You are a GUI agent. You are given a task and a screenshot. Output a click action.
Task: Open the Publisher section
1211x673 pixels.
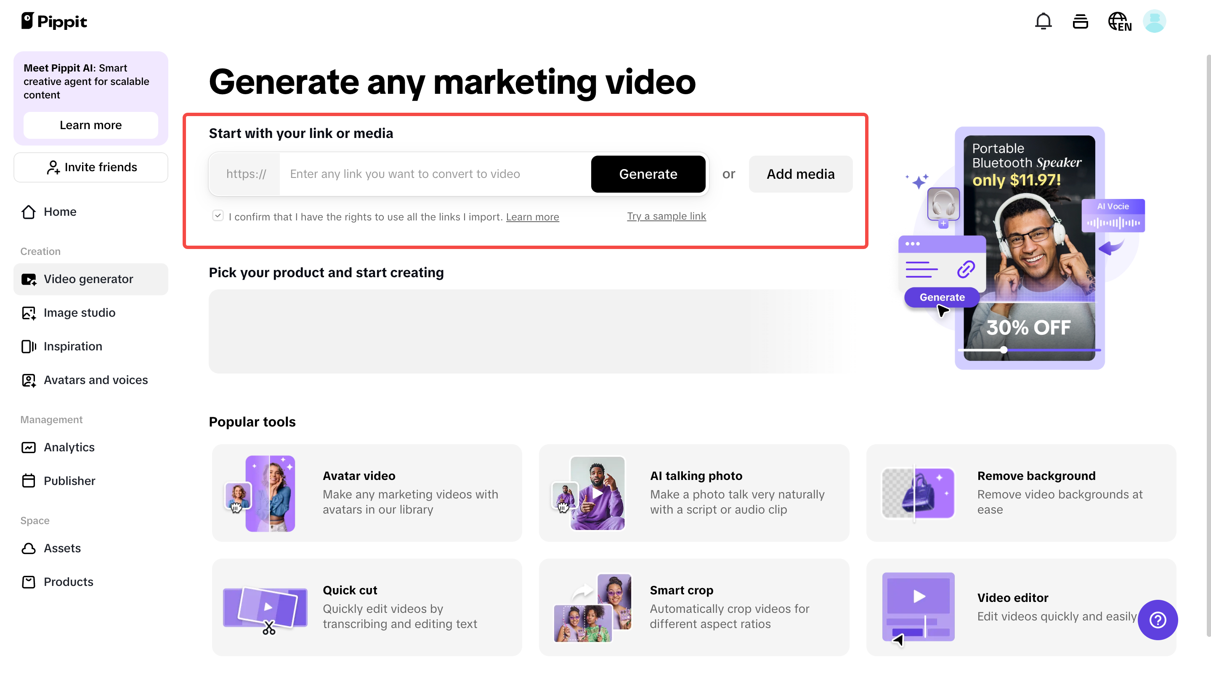(69, 480)
